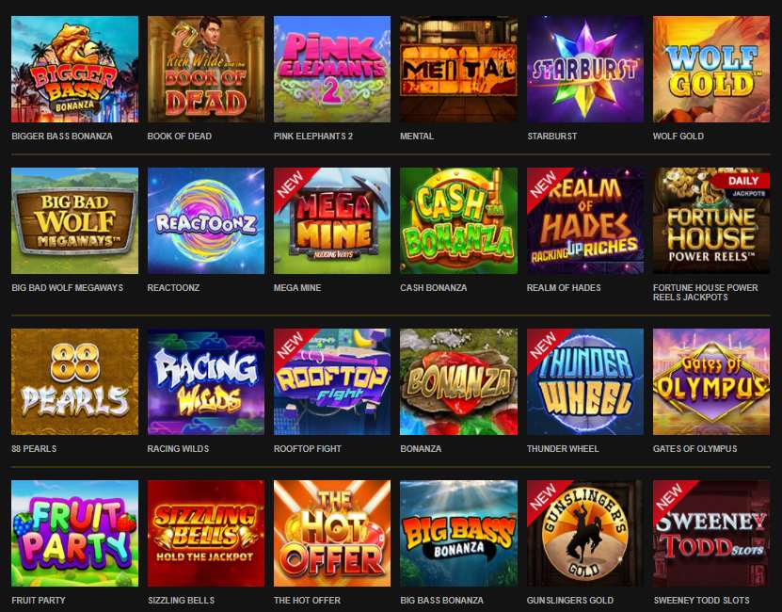Click the Daily Jackpots badge on Fortune House
The width and height of the screenshot is (782, 612).
742,185
